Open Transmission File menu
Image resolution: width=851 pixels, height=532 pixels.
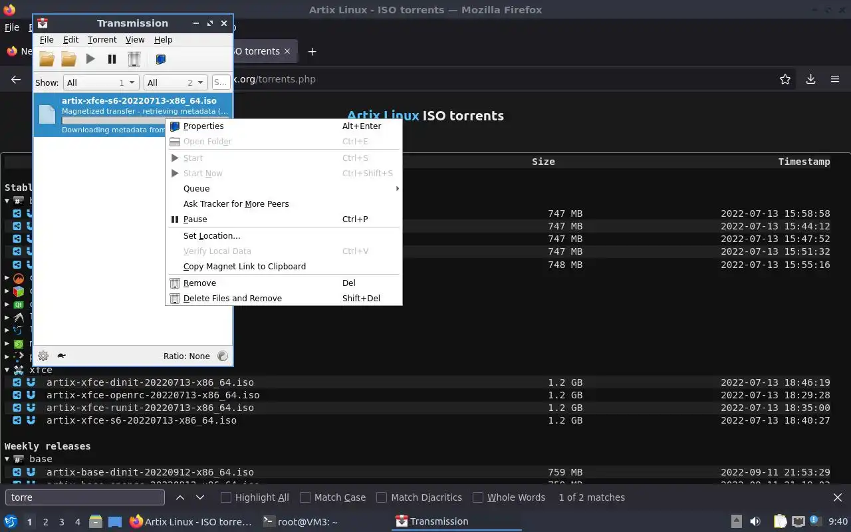click(47, 40)
